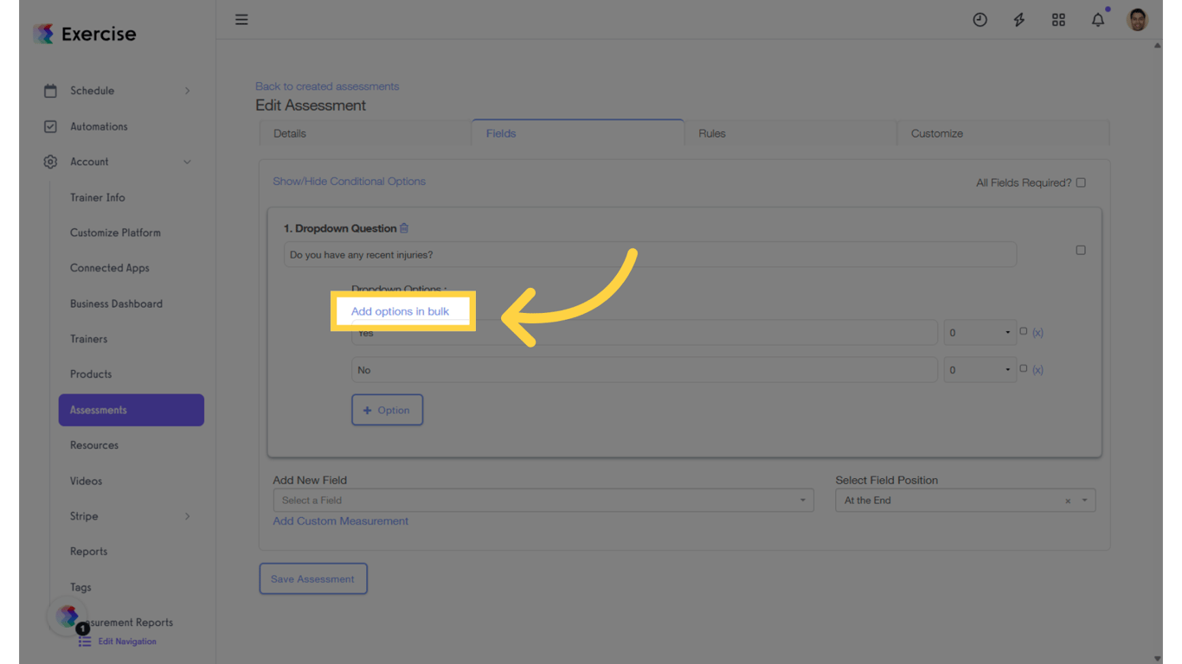Delete the Dropdown Question via trash icon
This screenshot has width=1182, height=664.
[x=403, y=227]
